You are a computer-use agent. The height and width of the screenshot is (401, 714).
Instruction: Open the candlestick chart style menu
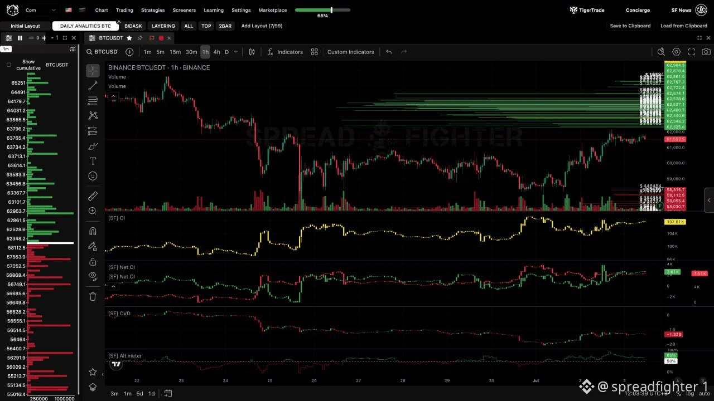tap(252, 52)
